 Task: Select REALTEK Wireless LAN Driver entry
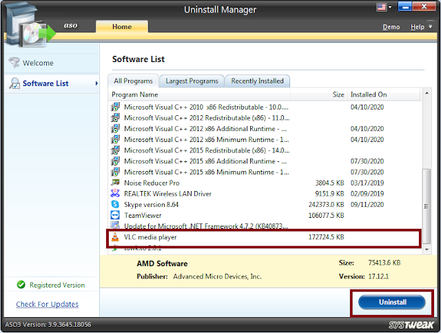[265, 194]
